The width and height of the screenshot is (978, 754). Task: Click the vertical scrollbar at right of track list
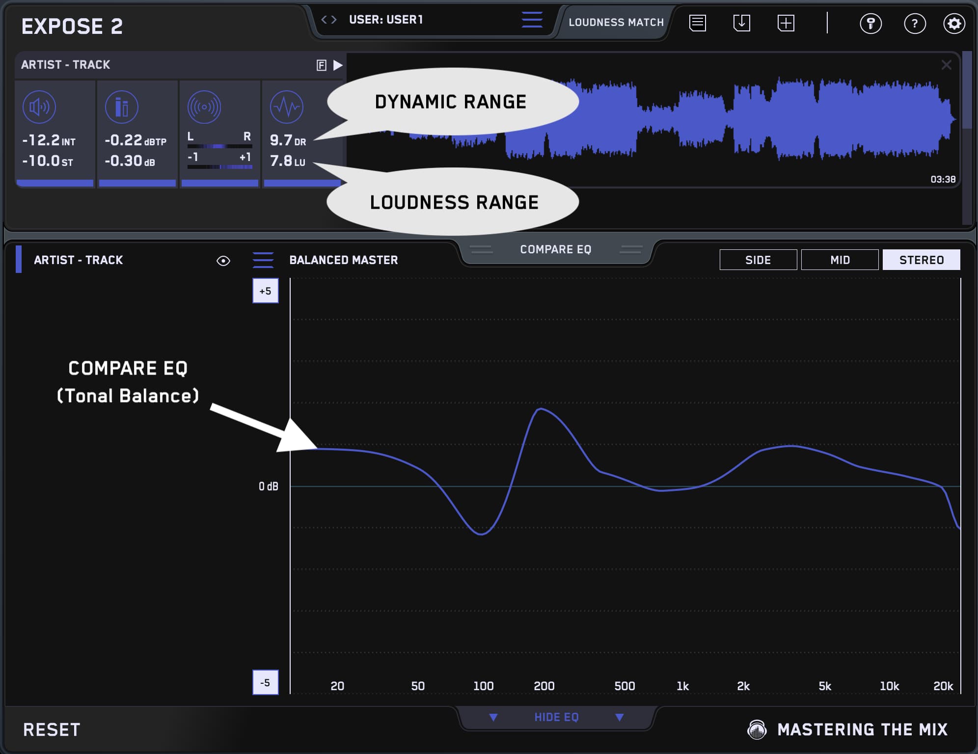coord(967,137)
